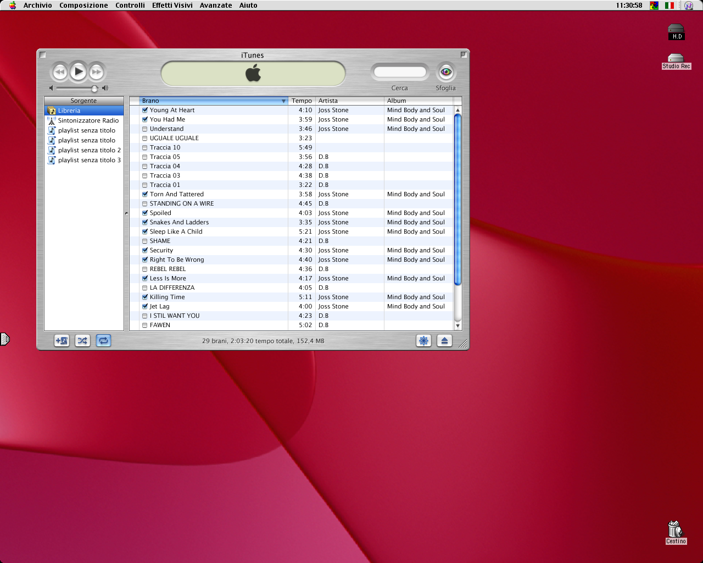Click the clock showing 11:30:58

pyautogui.click(x=629, y=5)
